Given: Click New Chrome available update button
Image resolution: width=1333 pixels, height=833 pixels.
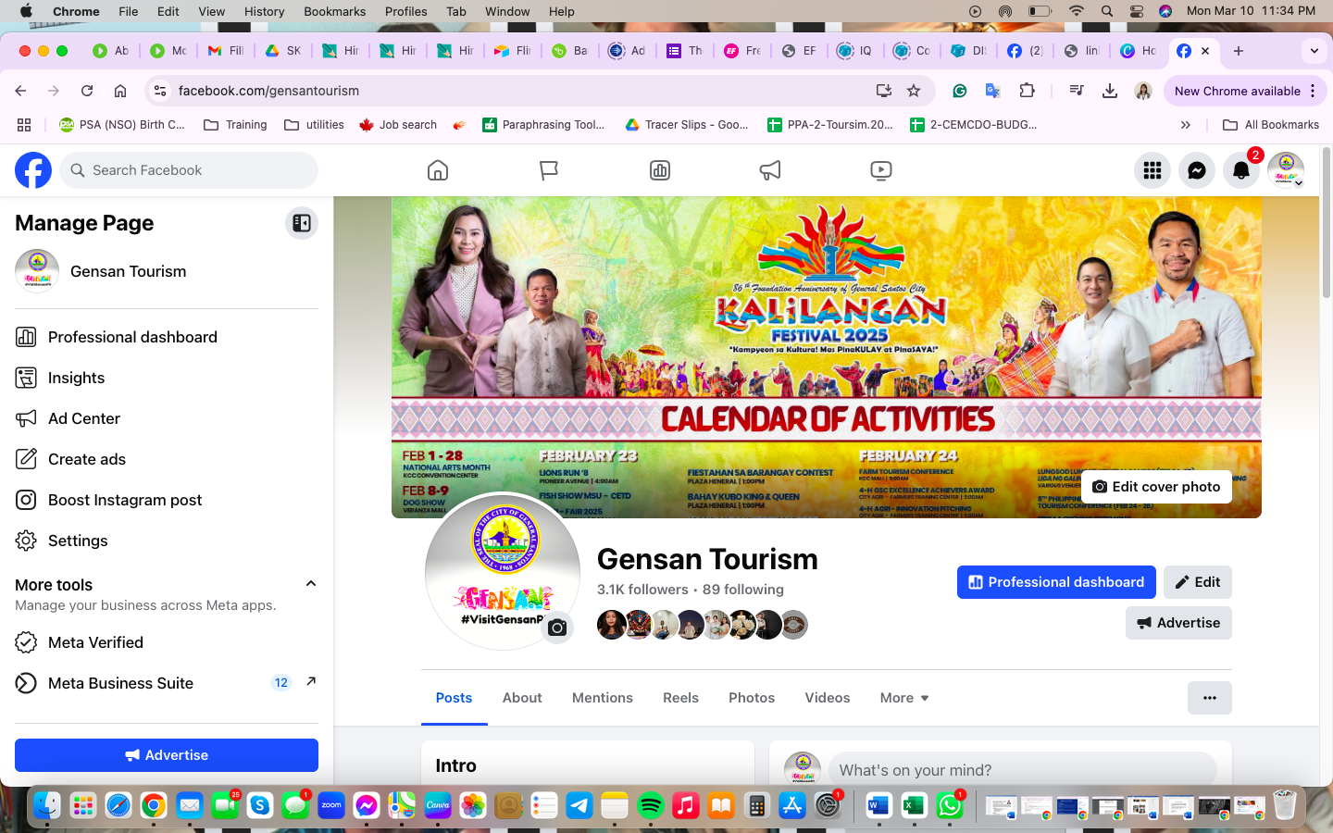Looking at the screenshot, I should tap(1245, 91).
